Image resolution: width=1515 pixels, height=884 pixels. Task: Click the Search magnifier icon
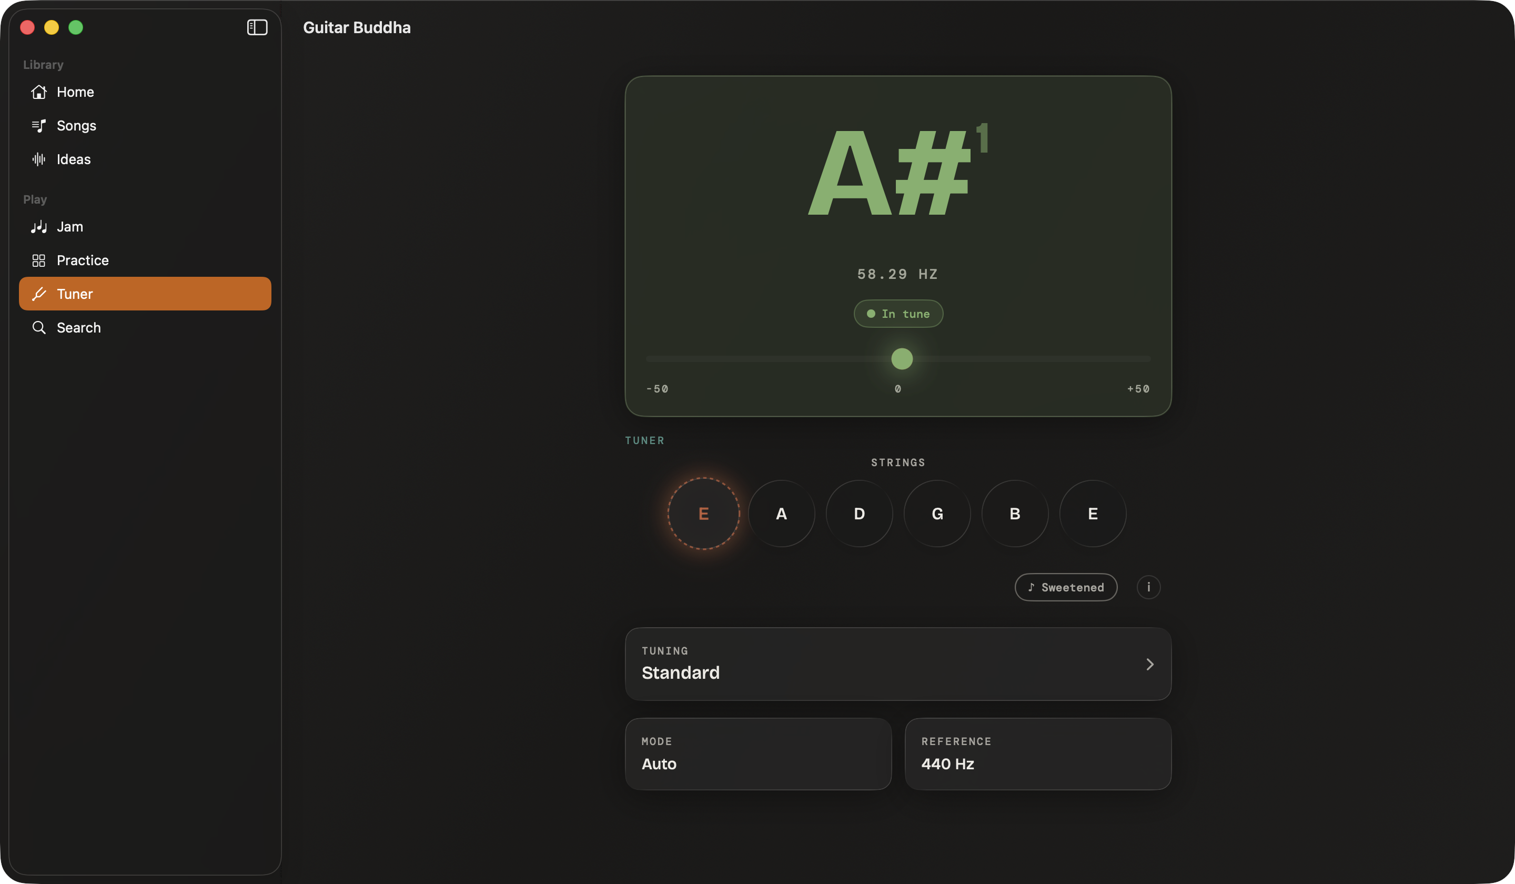coord(39,328)
